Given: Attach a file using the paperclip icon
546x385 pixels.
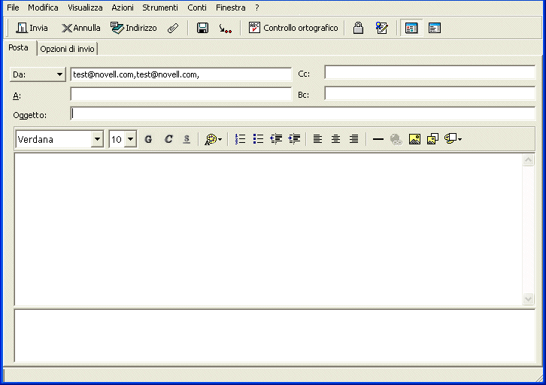Looking at the screenshot, I should point(173,28).
